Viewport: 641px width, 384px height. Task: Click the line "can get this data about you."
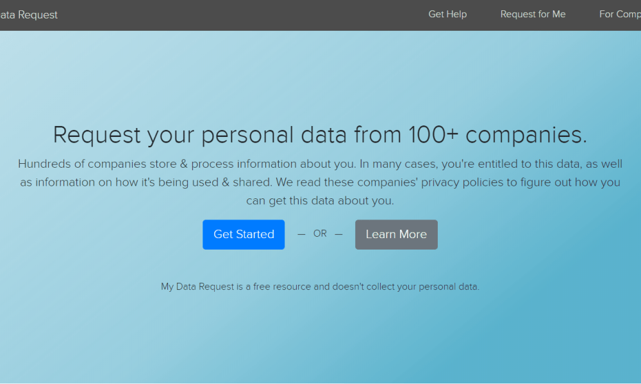pyautogui.click(x=320, y=201)
